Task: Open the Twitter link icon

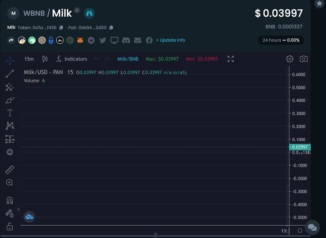Action: (103, 40)
